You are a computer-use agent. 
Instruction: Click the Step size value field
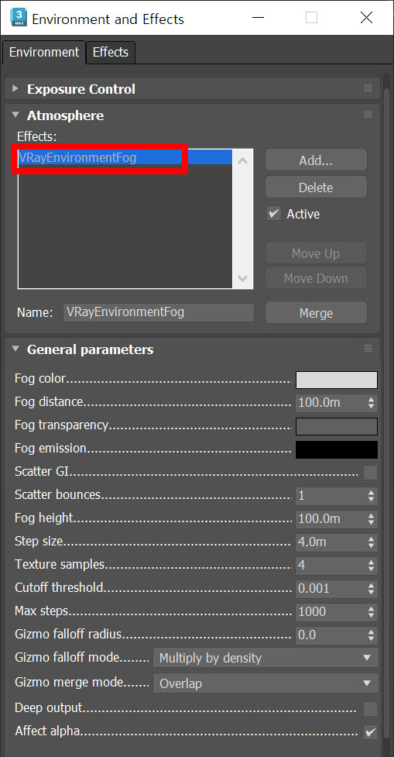[x=331, y=542]
